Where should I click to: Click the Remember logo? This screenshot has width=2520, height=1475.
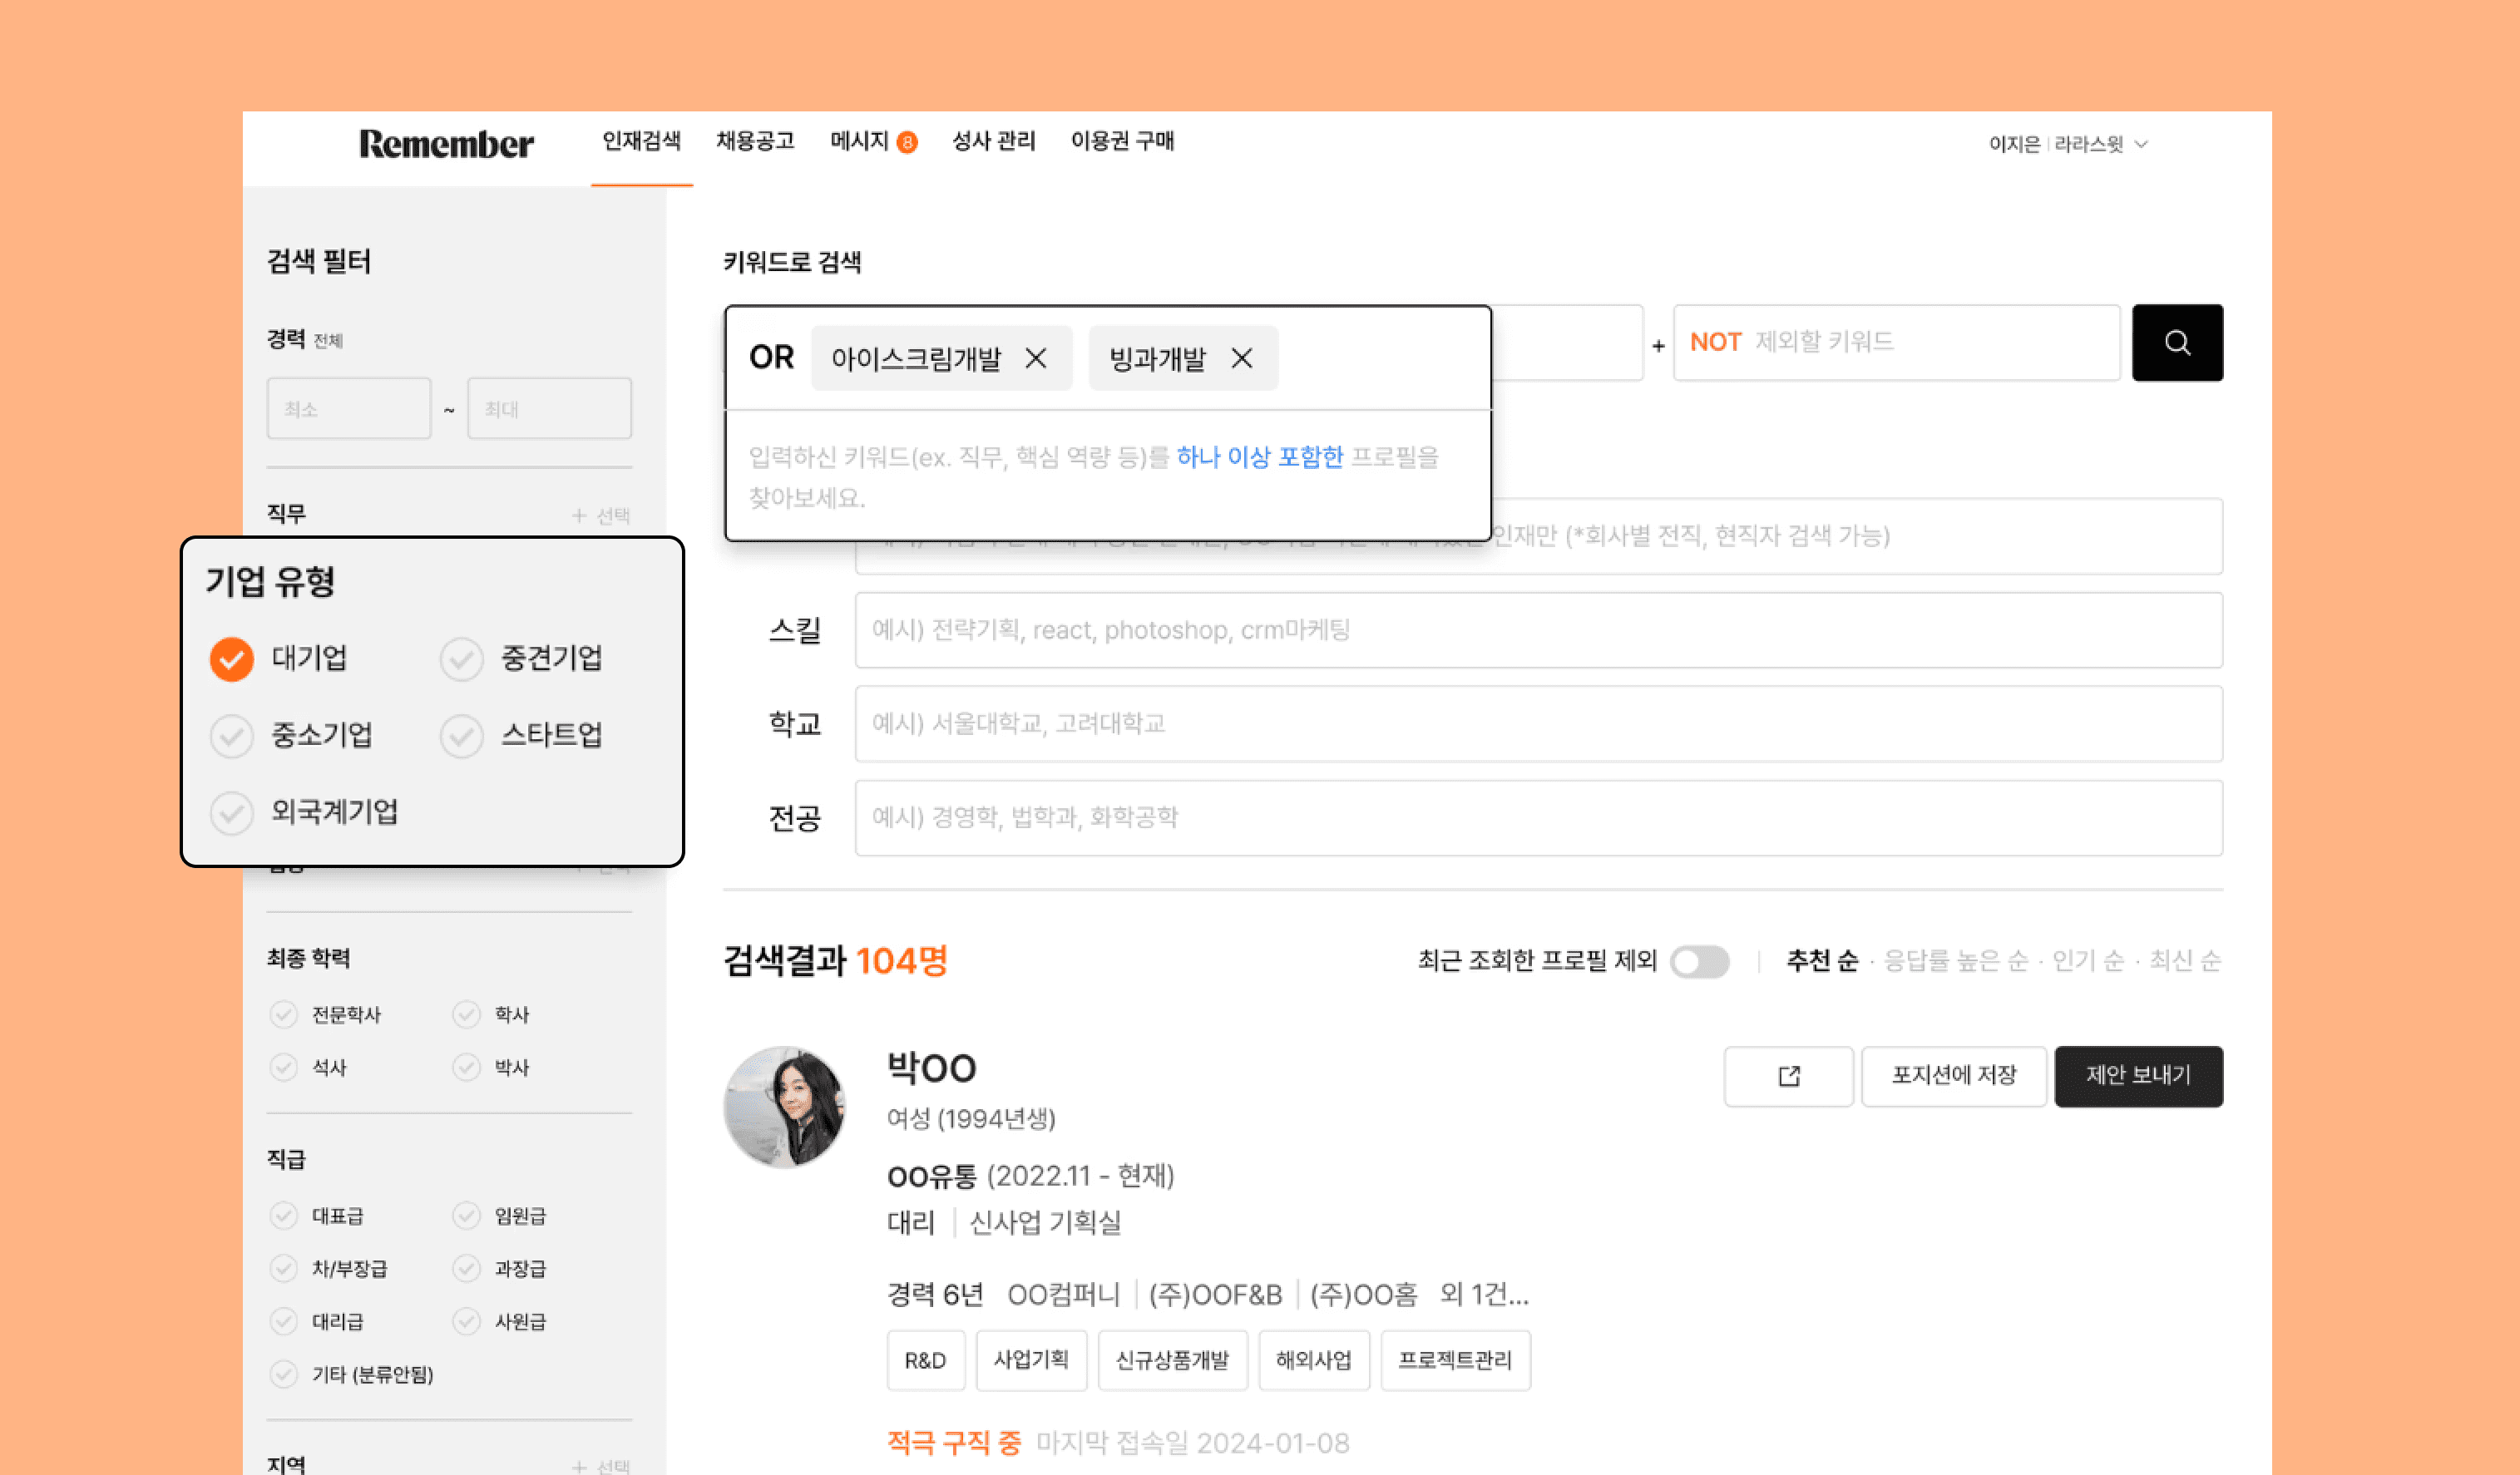pos(446,144)
